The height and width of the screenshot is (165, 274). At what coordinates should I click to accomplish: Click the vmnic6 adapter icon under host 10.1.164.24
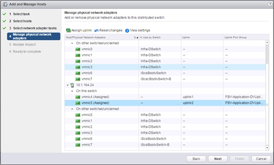(x=78, y=139)
